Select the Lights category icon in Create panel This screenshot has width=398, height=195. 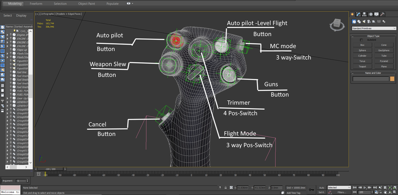coord(364,21)
